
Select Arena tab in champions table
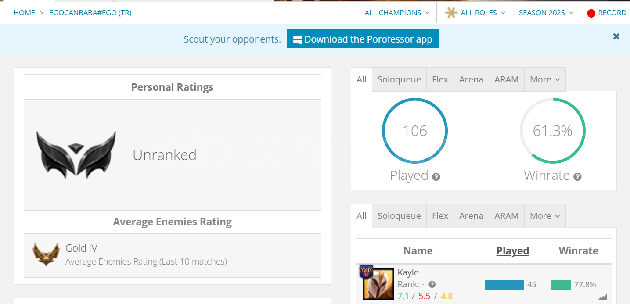pyautogui.click(x=471, y=216)
